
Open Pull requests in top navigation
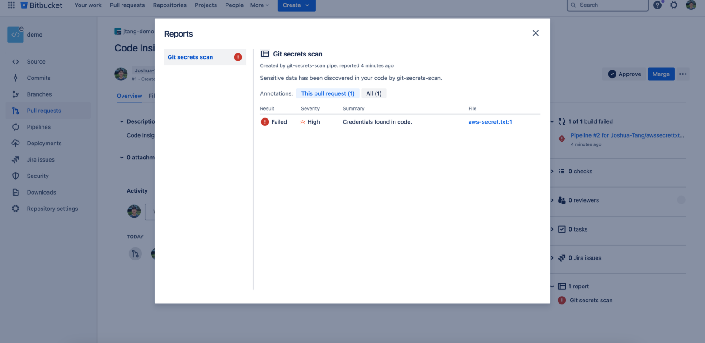click(x=127, y=5)
